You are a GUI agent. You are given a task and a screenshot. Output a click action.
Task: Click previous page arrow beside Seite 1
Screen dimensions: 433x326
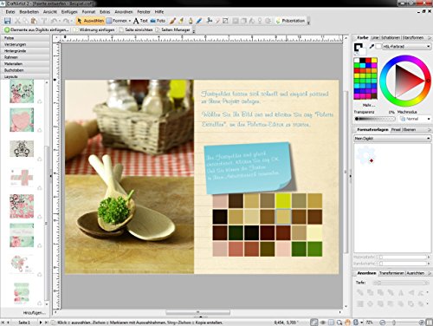click(x=8, y=323)
